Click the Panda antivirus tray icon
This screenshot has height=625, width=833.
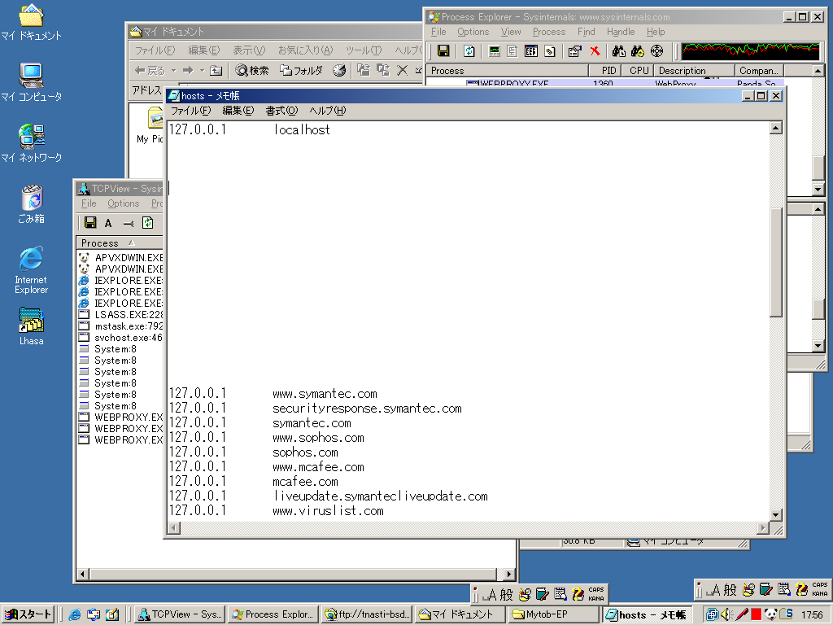tap(770, 614)
